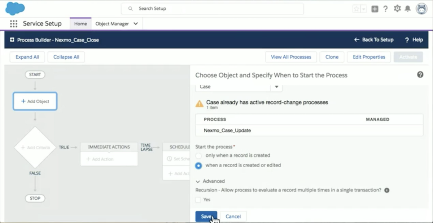Image resolution: width=433 pixels, height=223 pixels.
Task: Open the panel help icon next to heading
Action: (x=420, y=75)
